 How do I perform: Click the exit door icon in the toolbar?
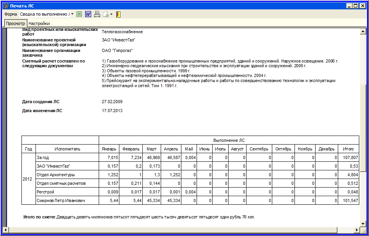(x=118, y=14)
